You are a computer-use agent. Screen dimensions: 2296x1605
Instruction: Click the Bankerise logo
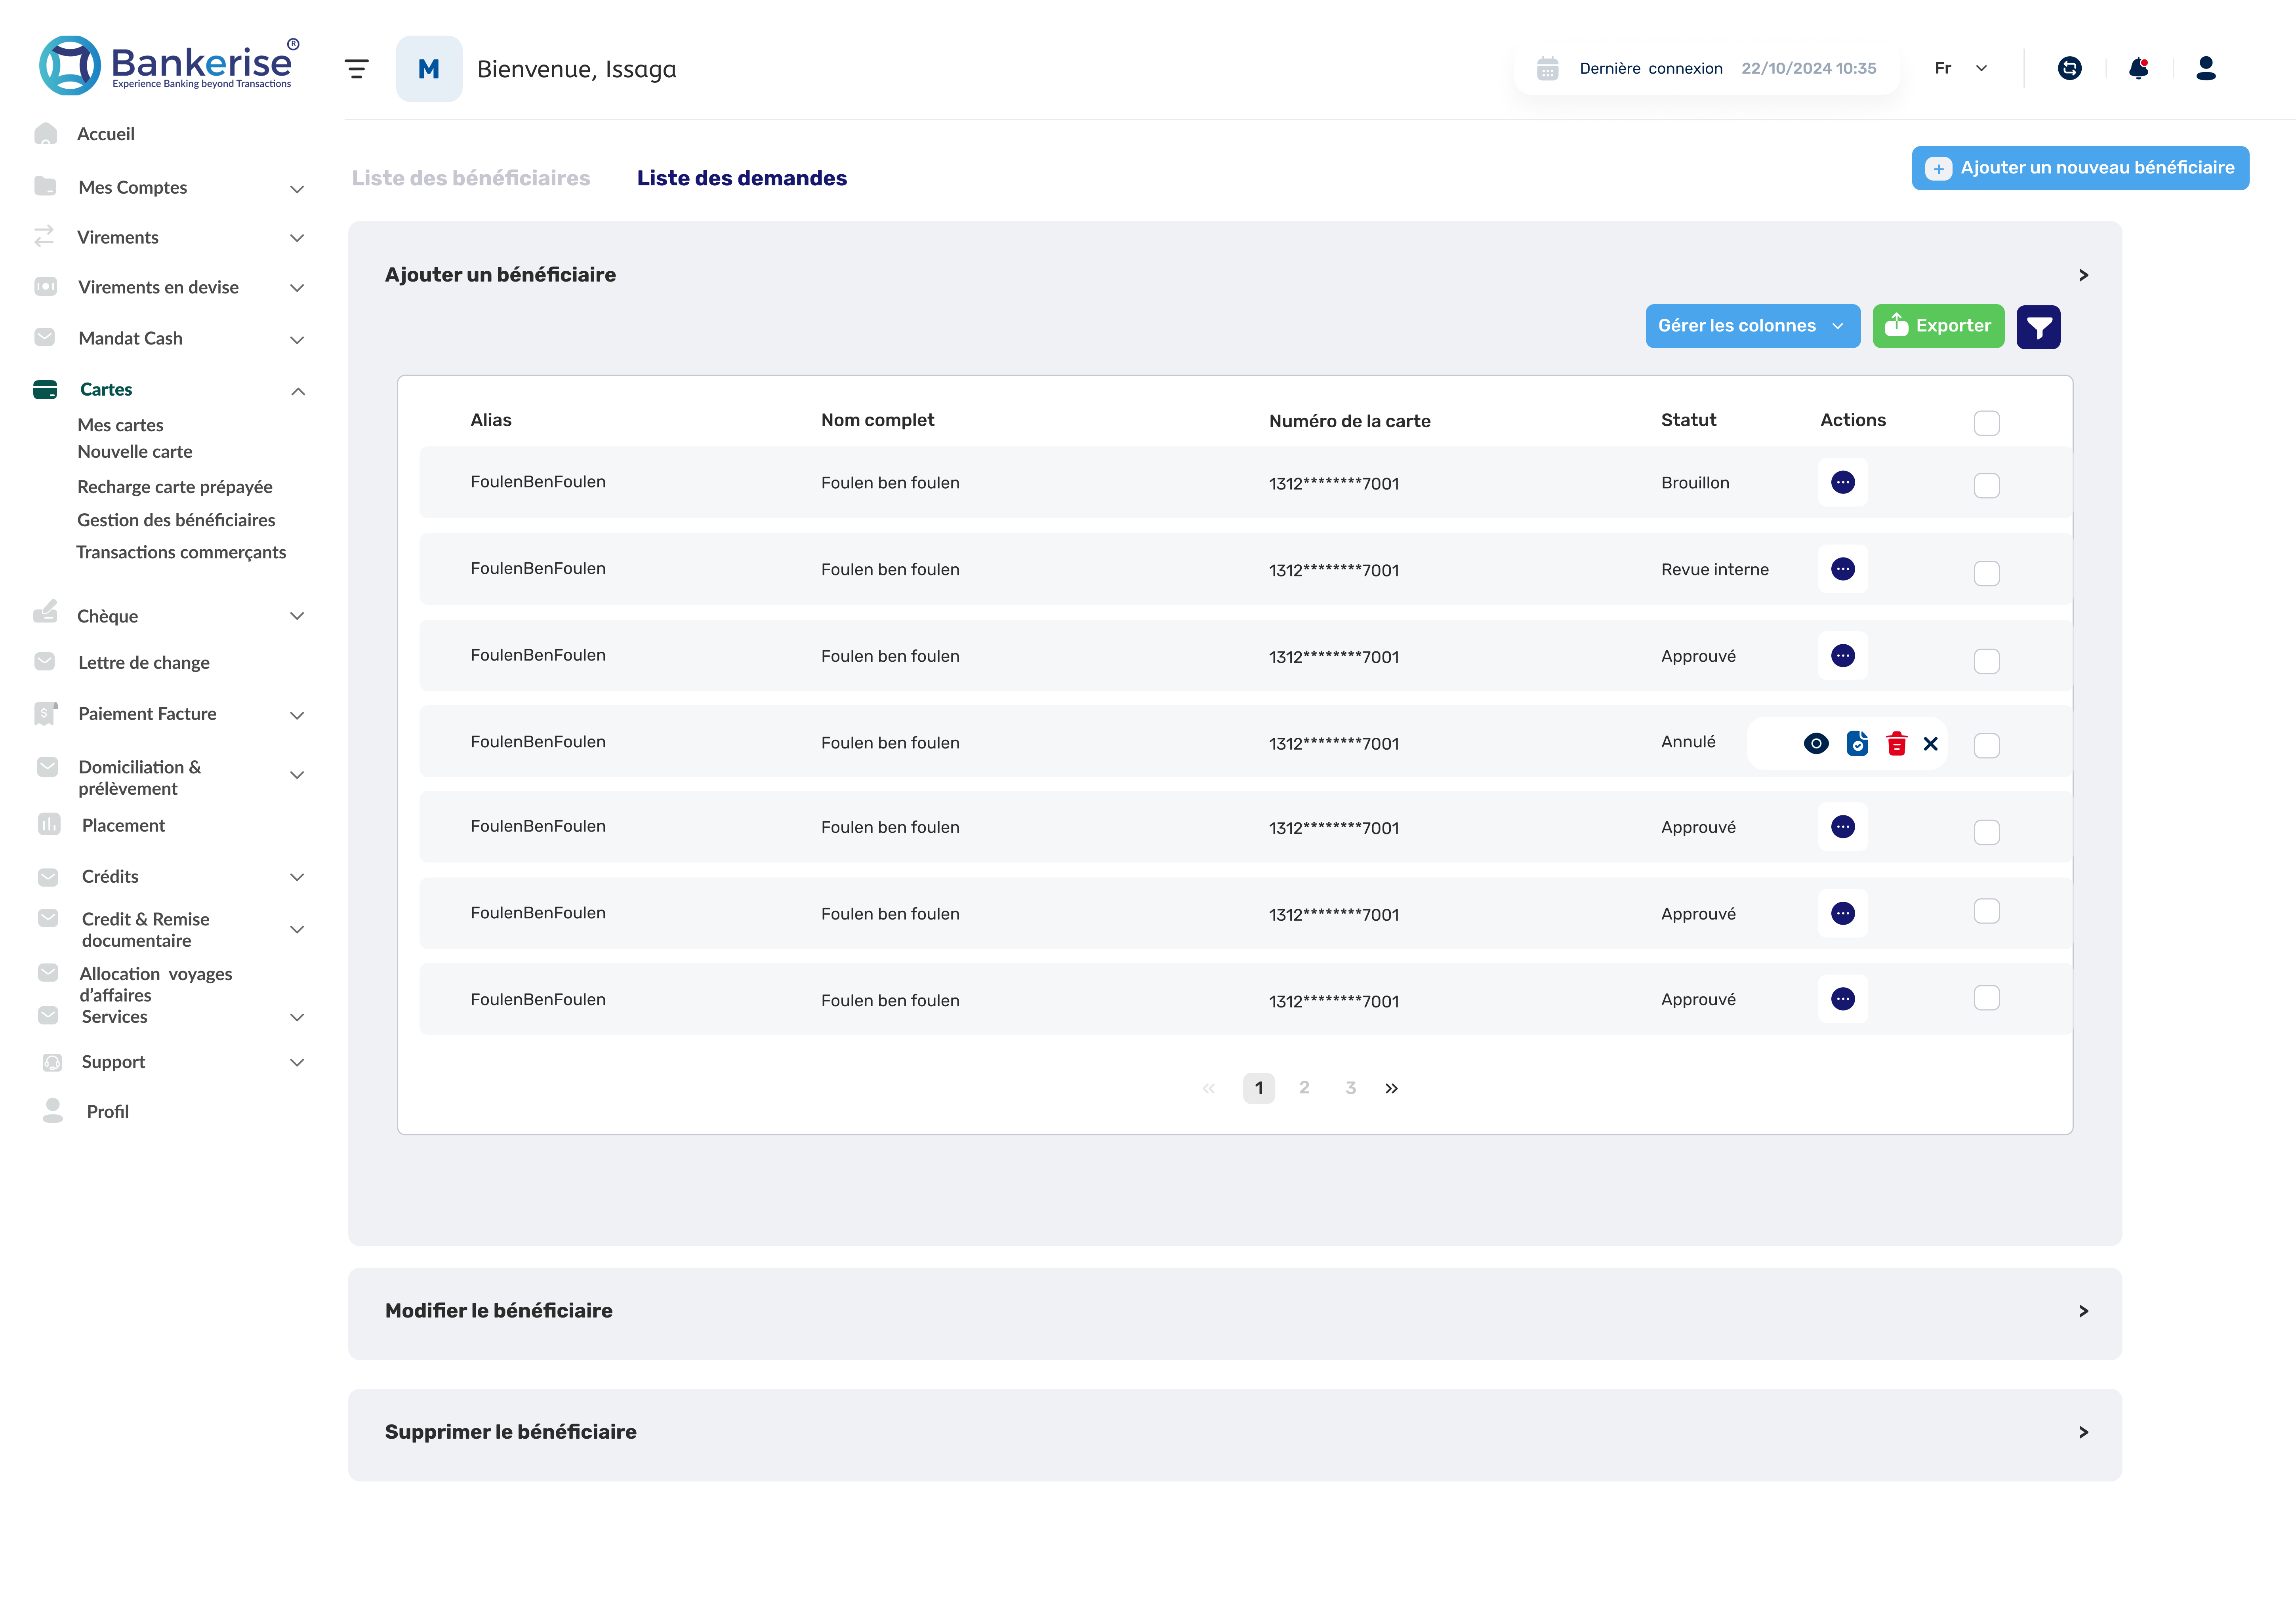click(x=169, y=65)
